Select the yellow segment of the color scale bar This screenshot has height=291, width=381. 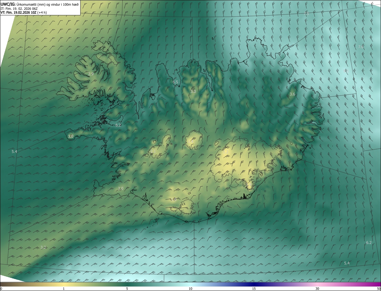pos(64,284)
